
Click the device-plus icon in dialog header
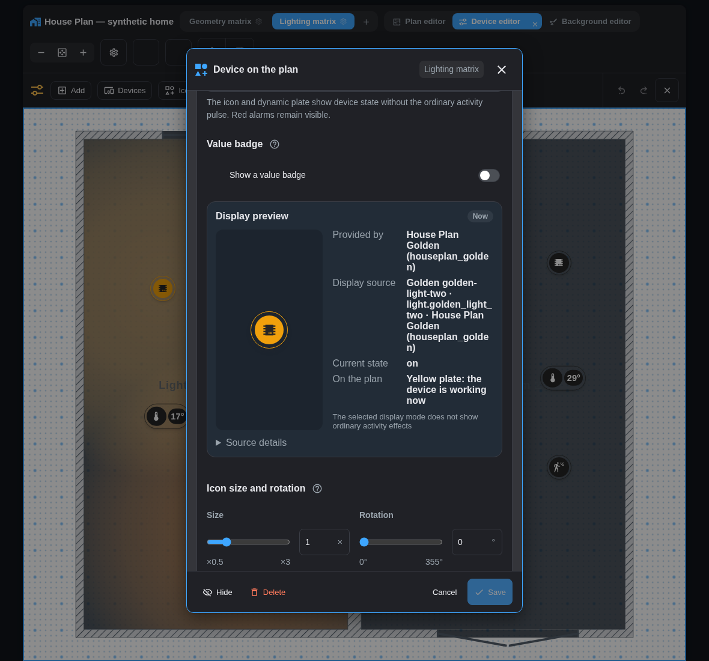click(x=201, y=70)
